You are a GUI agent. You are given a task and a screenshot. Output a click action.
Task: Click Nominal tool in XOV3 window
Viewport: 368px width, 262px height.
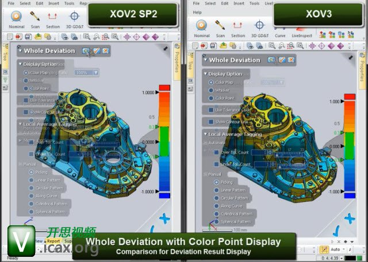tap(202, 29)
